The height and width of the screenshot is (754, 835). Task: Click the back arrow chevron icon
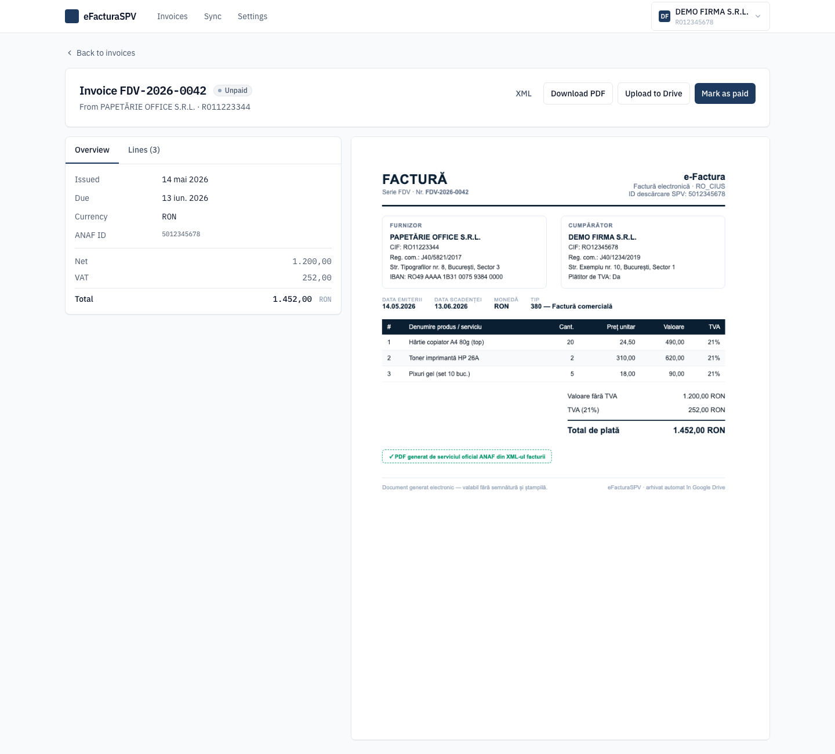point(70,53)
